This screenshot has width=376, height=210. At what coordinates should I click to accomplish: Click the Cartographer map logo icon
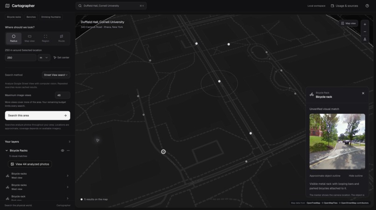coord(7,6)
